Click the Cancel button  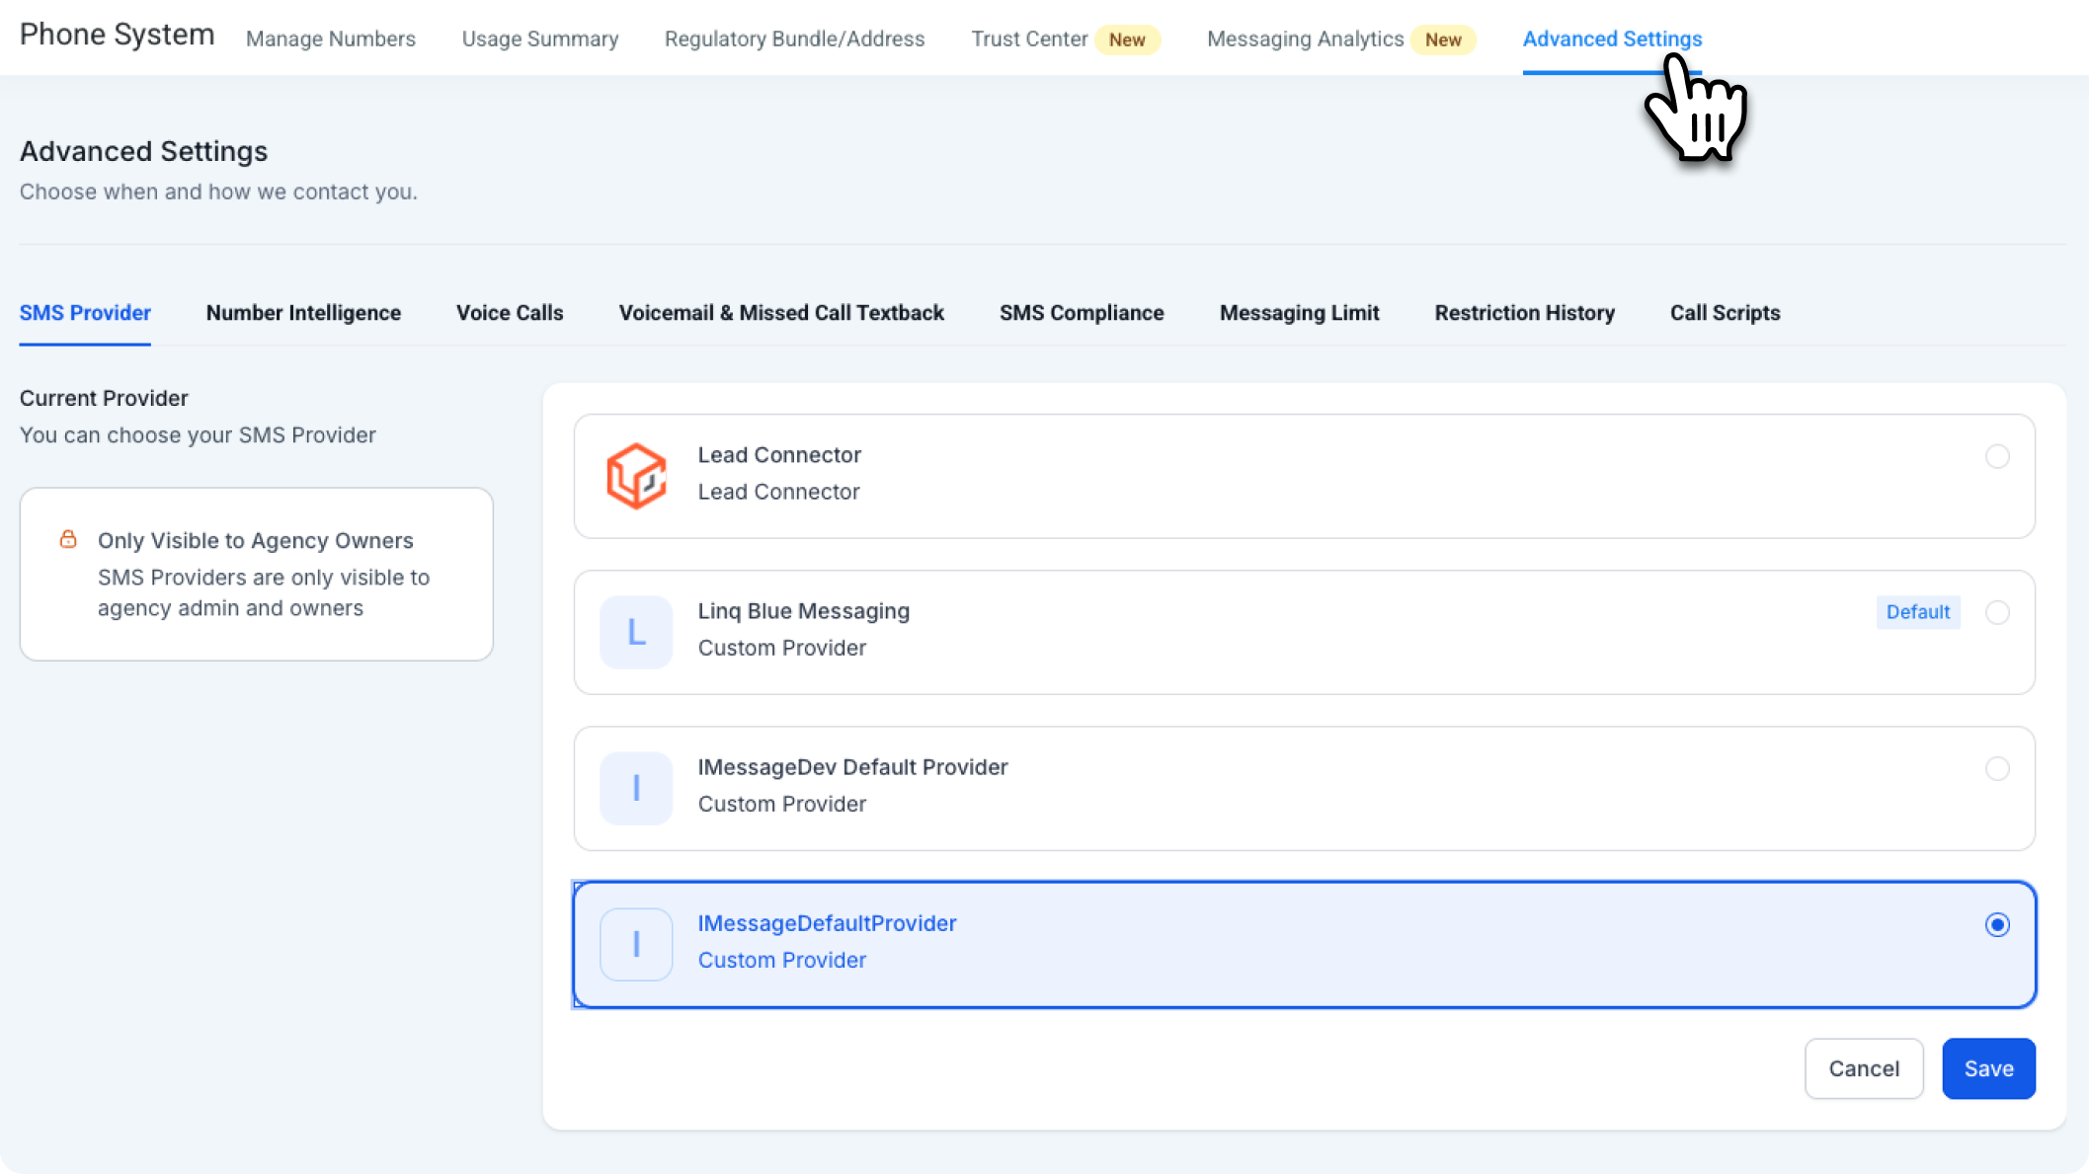pyautogui.click(x=1864, y=1068)
